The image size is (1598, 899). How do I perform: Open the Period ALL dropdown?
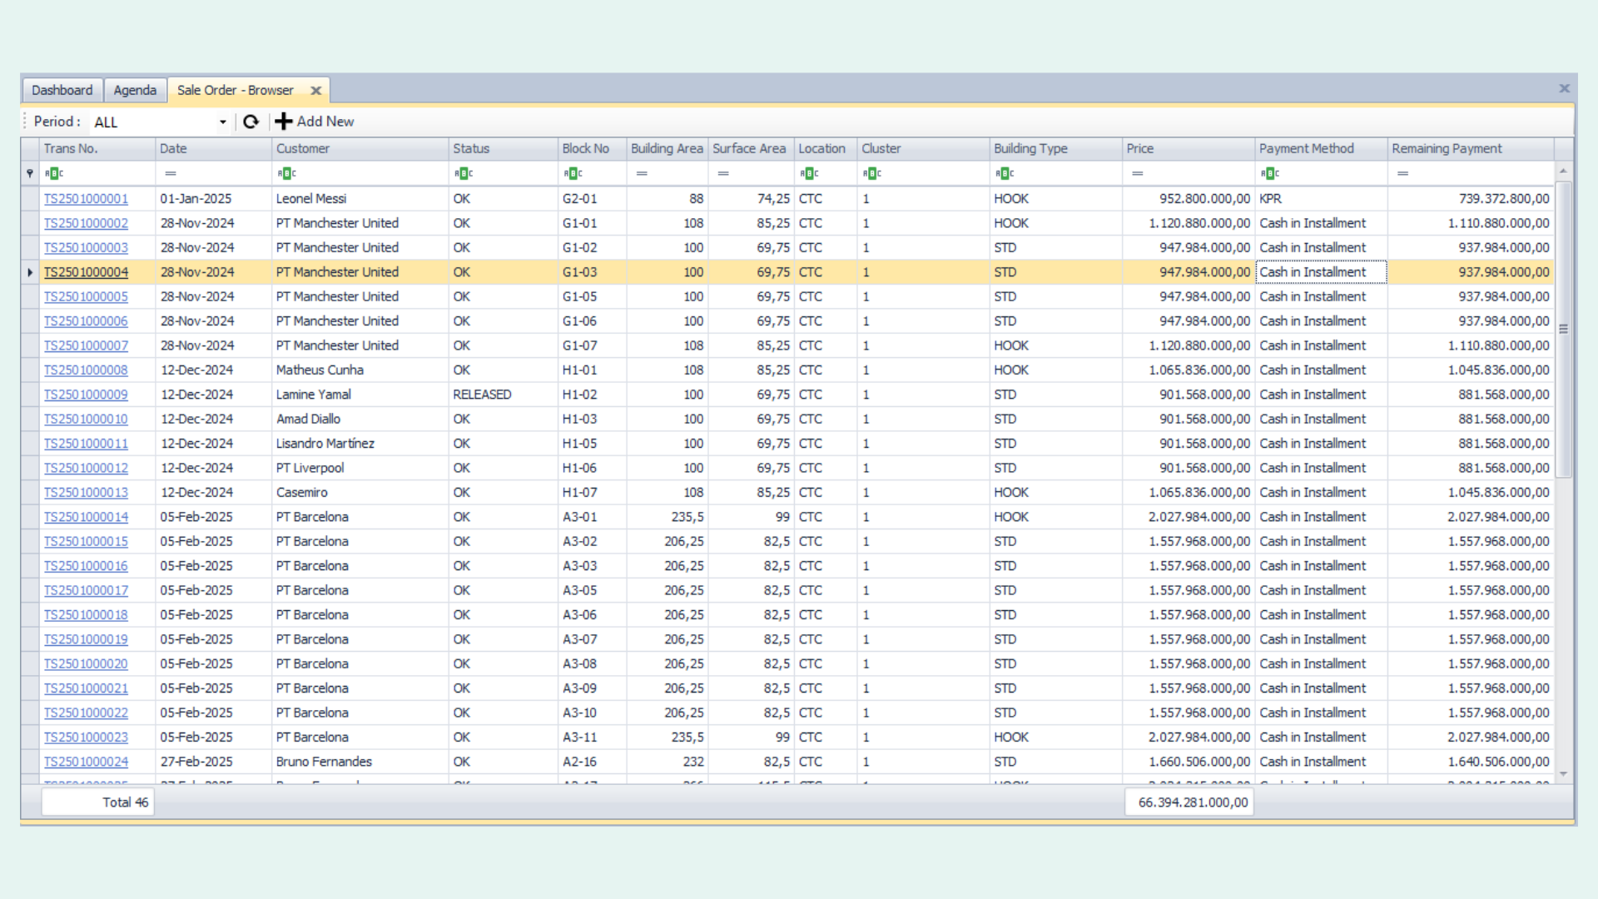pyautogui.click(x=223, y=122)
